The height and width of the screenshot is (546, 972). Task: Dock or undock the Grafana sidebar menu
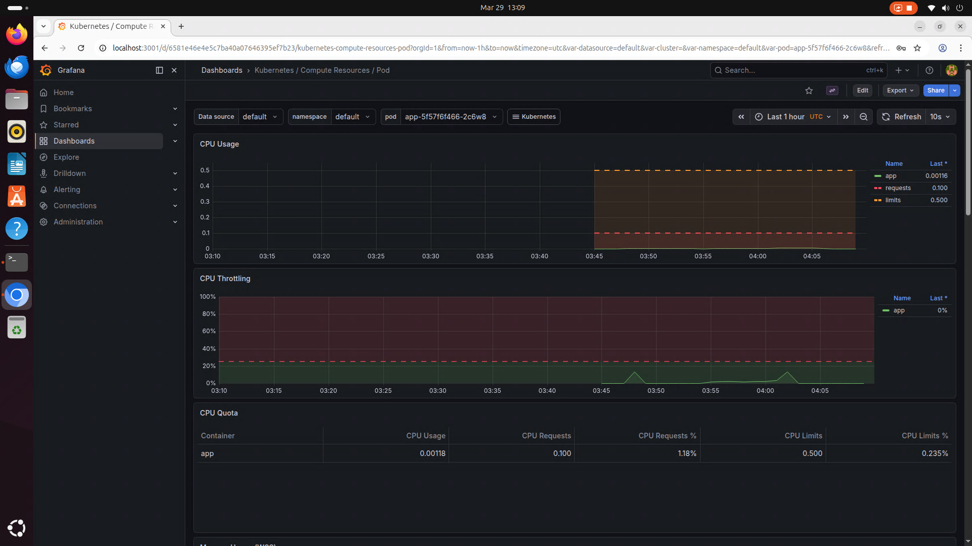(159, 70)
